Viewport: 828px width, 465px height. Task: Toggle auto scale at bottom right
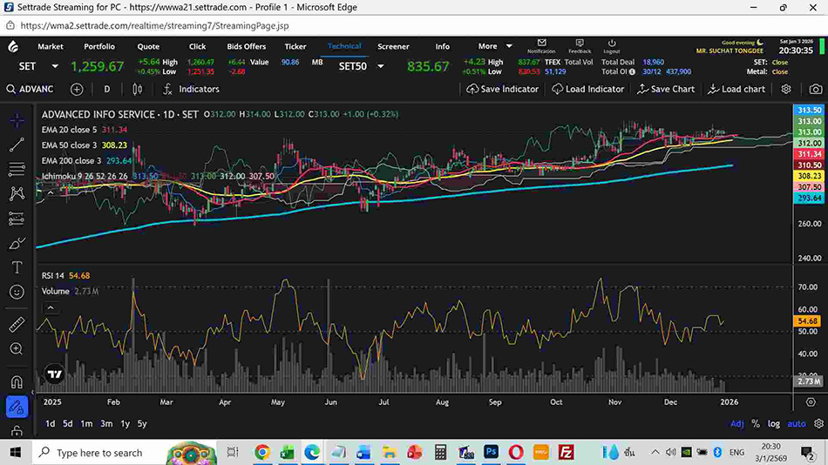point(797,424)
